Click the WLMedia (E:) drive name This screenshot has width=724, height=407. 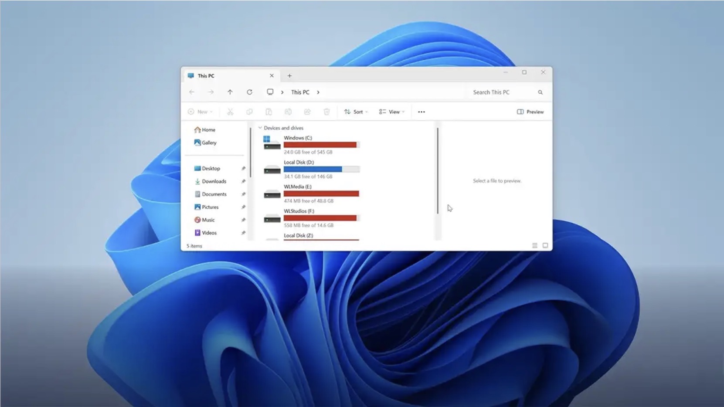point(298,187)
